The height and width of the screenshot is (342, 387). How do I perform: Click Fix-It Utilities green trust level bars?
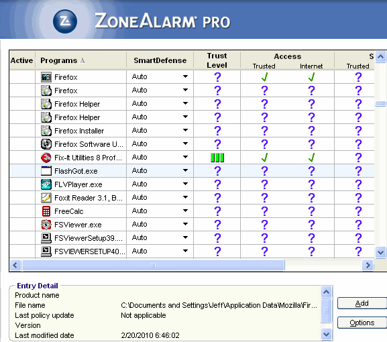point(217,158)
